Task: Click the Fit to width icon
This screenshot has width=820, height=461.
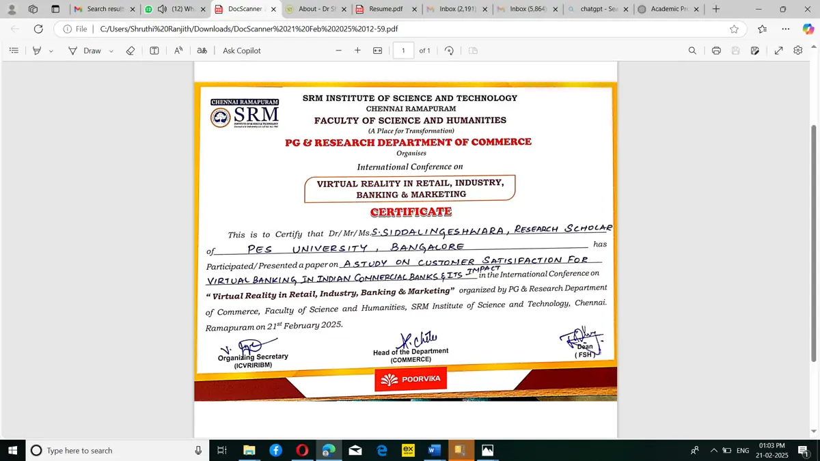Action: (x=377, y=51)
